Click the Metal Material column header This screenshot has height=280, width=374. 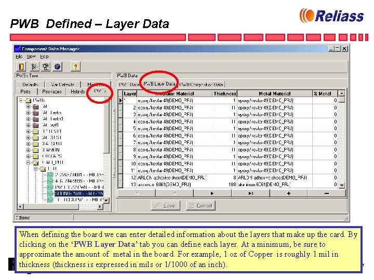tap(275, 93)
